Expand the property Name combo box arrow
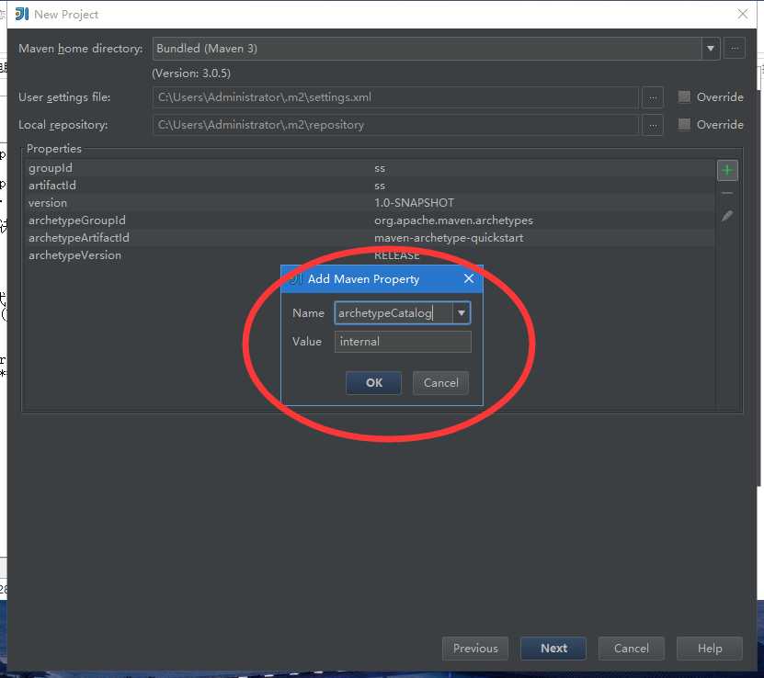The width and height of the screenshot is (764, 678). tap(461, 313)
